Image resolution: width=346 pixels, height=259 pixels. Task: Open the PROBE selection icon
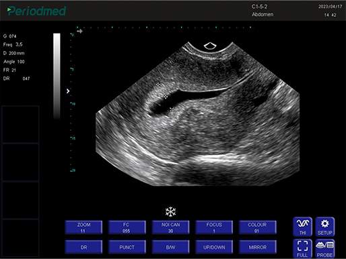(x=325, y=248)
